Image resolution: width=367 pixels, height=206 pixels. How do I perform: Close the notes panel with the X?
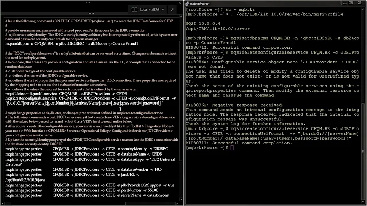pos(180,3)
